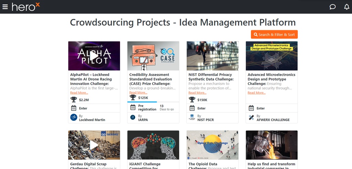
Task: Click Read More under CASE Prize Challenge
Action: (x=138, y=93)
